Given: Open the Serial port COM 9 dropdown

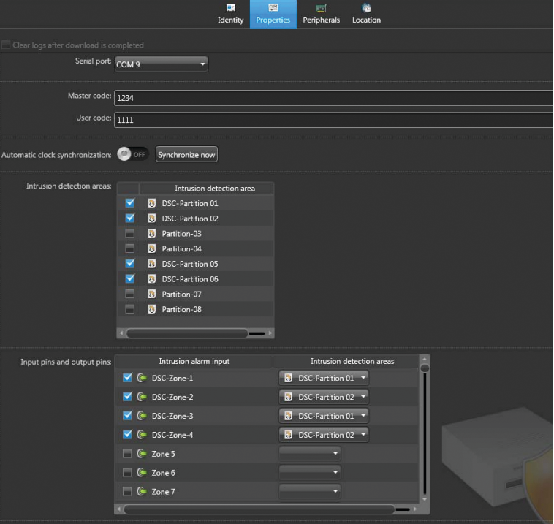Looking at the screenshot, I should click(161, 65).
